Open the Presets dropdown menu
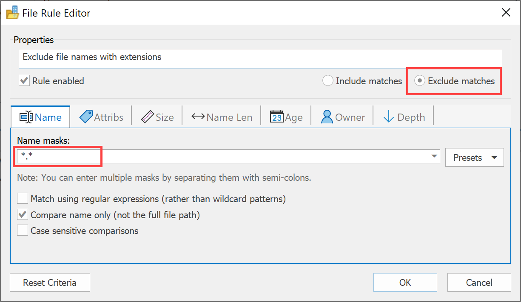 click(x=475, y=158)
